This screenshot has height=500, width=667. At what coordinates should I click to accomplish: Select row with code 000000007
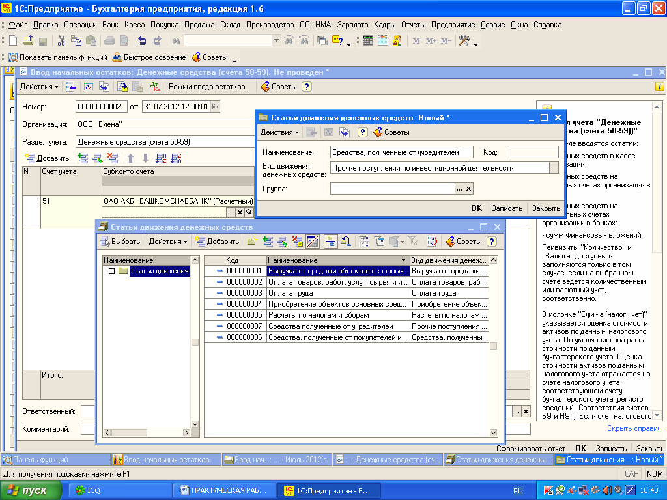pos(347,327)
